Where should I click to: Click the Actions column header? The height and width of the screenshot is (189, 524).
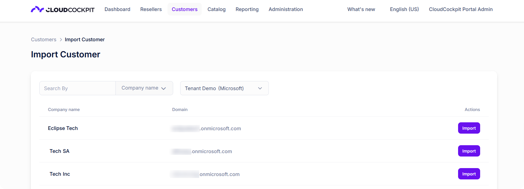[472, 110]
